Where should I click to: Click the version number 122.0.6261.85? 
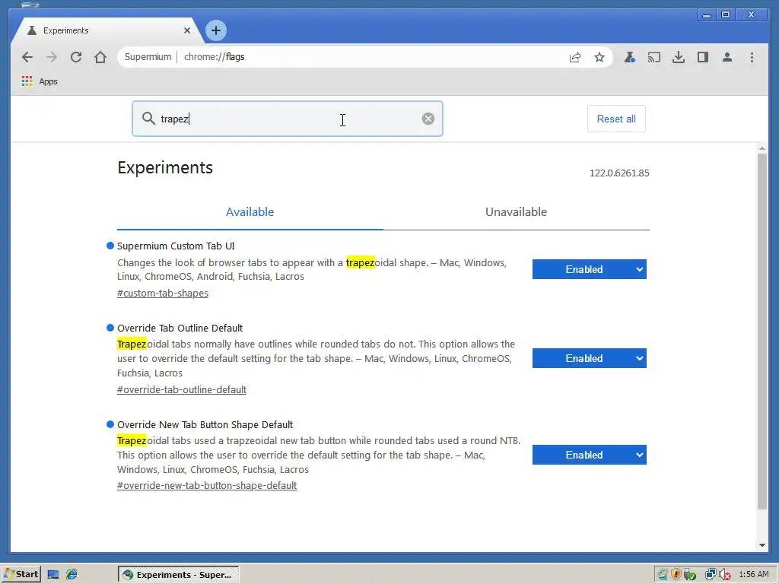[619, 173]
